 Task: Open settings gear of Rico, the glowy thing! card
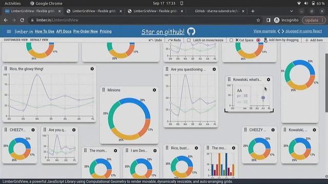[92, 69]
